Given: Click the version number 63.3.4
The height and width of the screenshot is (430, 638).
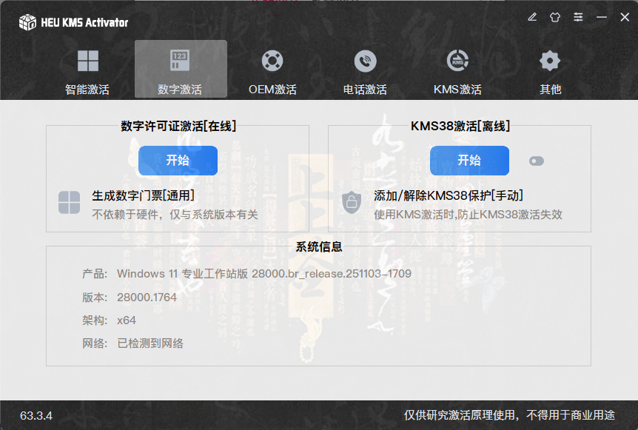Looking at the screenshot, I should point(36,415).
